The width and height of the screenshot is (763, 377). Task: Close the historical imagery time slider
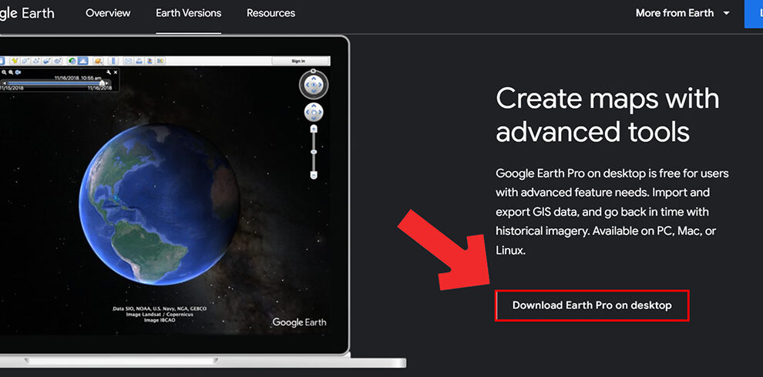(116, 72)
